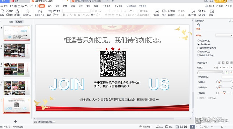The height and width of the screenshot is (129, 233).
Task: Open the Transitions (切换) ribbon tab
Action: click(x=65, y=6)
